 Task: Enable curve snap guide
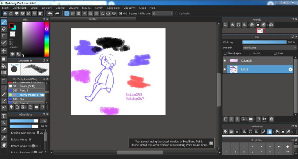tap(102, 13)
